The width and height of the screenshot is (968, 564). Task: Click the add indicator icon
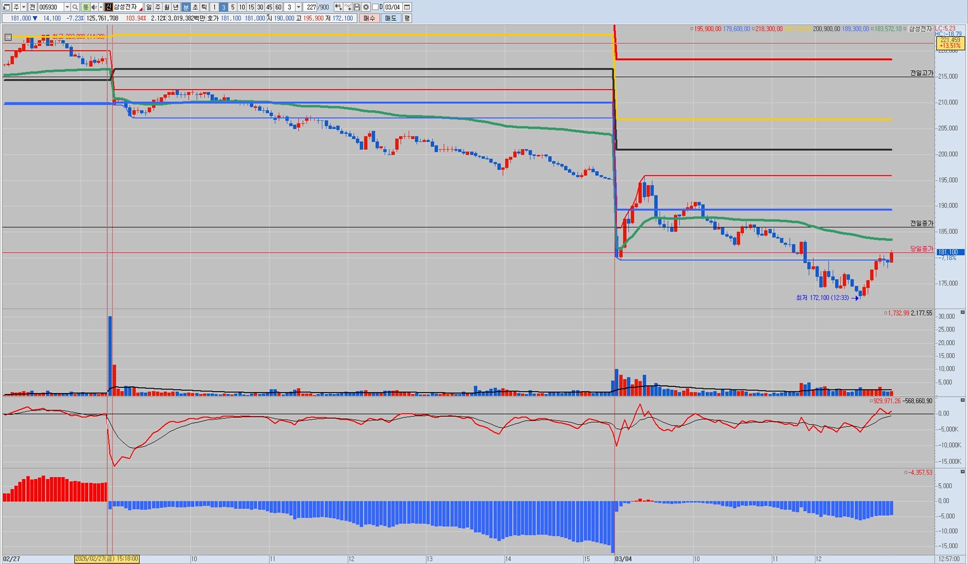pos(338,7)
